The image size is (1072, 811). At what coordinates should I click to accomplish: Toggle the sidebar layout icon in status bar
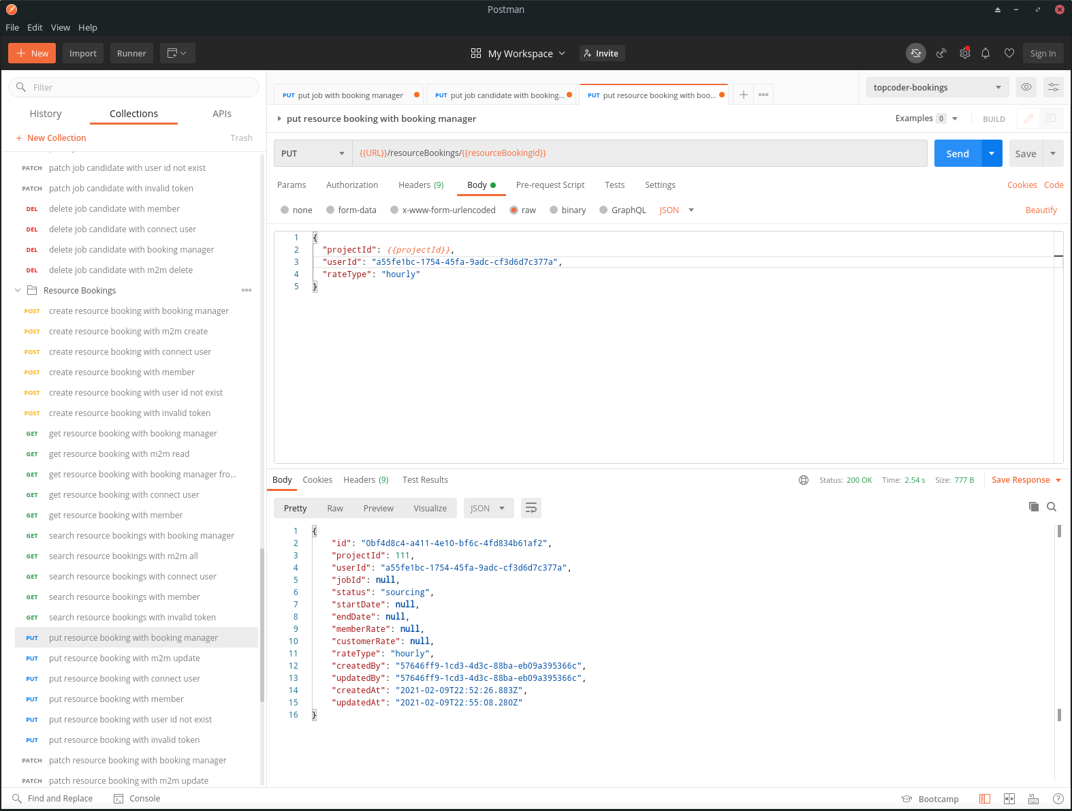985,799
